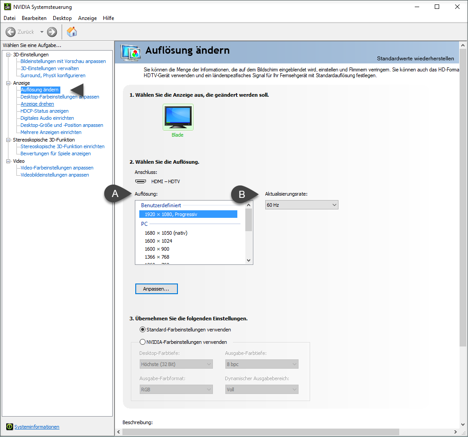468x437 pixels.
Task: Collapse the Video tree node
Action: pos(8,161)
